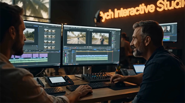
Task: Switch to the sequence tab above the timeline
Action: [67, 50]
